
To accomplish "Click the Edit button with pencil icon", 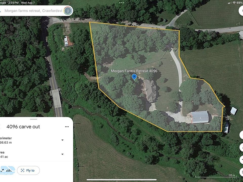I will click(7, 170).
